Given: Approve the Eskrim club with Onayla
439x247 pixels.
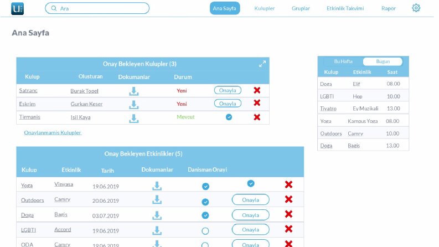Looking at the screenshot, I should [228, 104].
